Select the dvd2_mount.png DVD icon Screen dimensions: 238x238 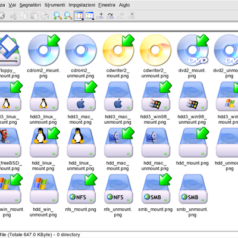(193, 50)
